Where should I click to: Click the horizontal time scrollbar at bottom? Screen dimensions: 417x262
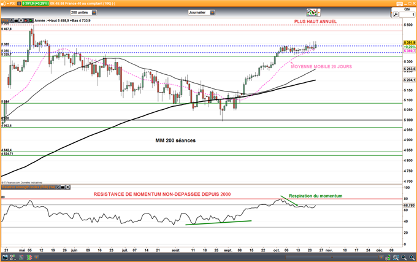pyautogui.click(x=332, y=257)
